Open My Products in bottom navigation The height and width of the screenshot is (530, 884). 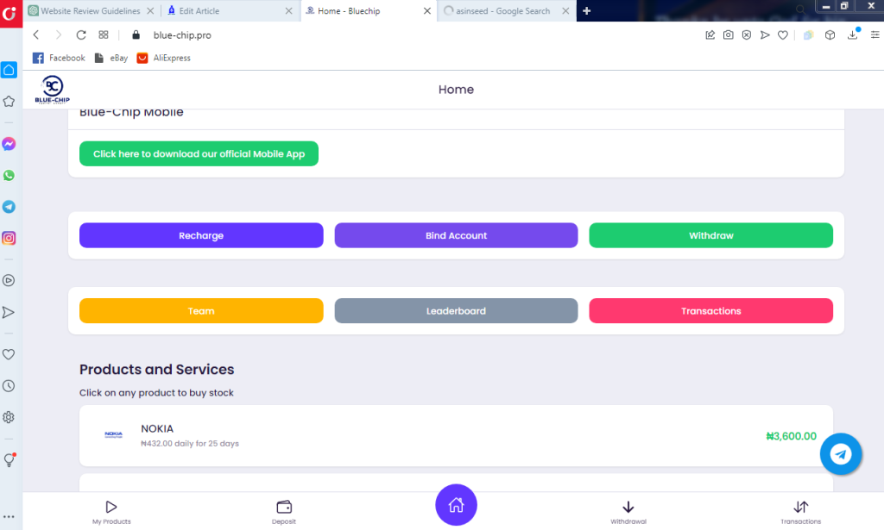coord(111,511)
